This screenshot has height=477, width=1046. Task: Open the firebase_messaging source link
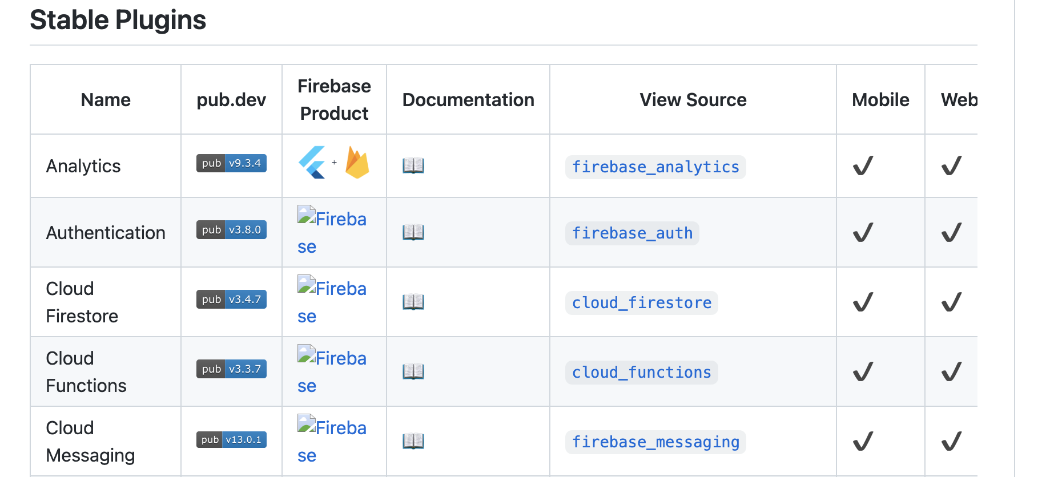click(655, 442)
